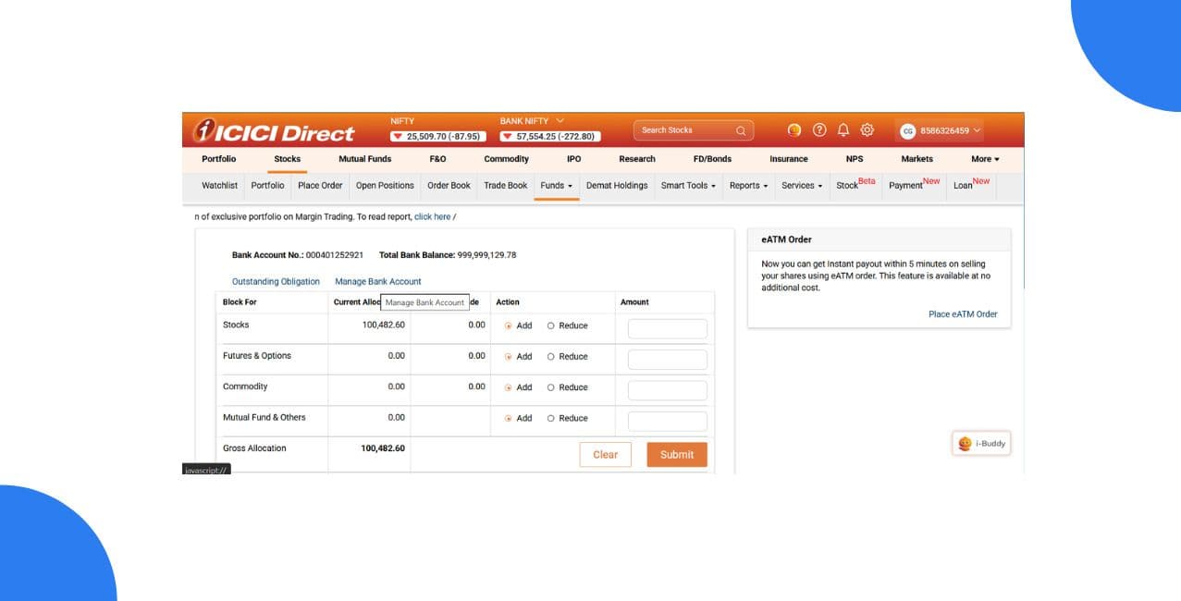Open Loan New menu item
1181x601 pixels.
[x=971, y=184]
